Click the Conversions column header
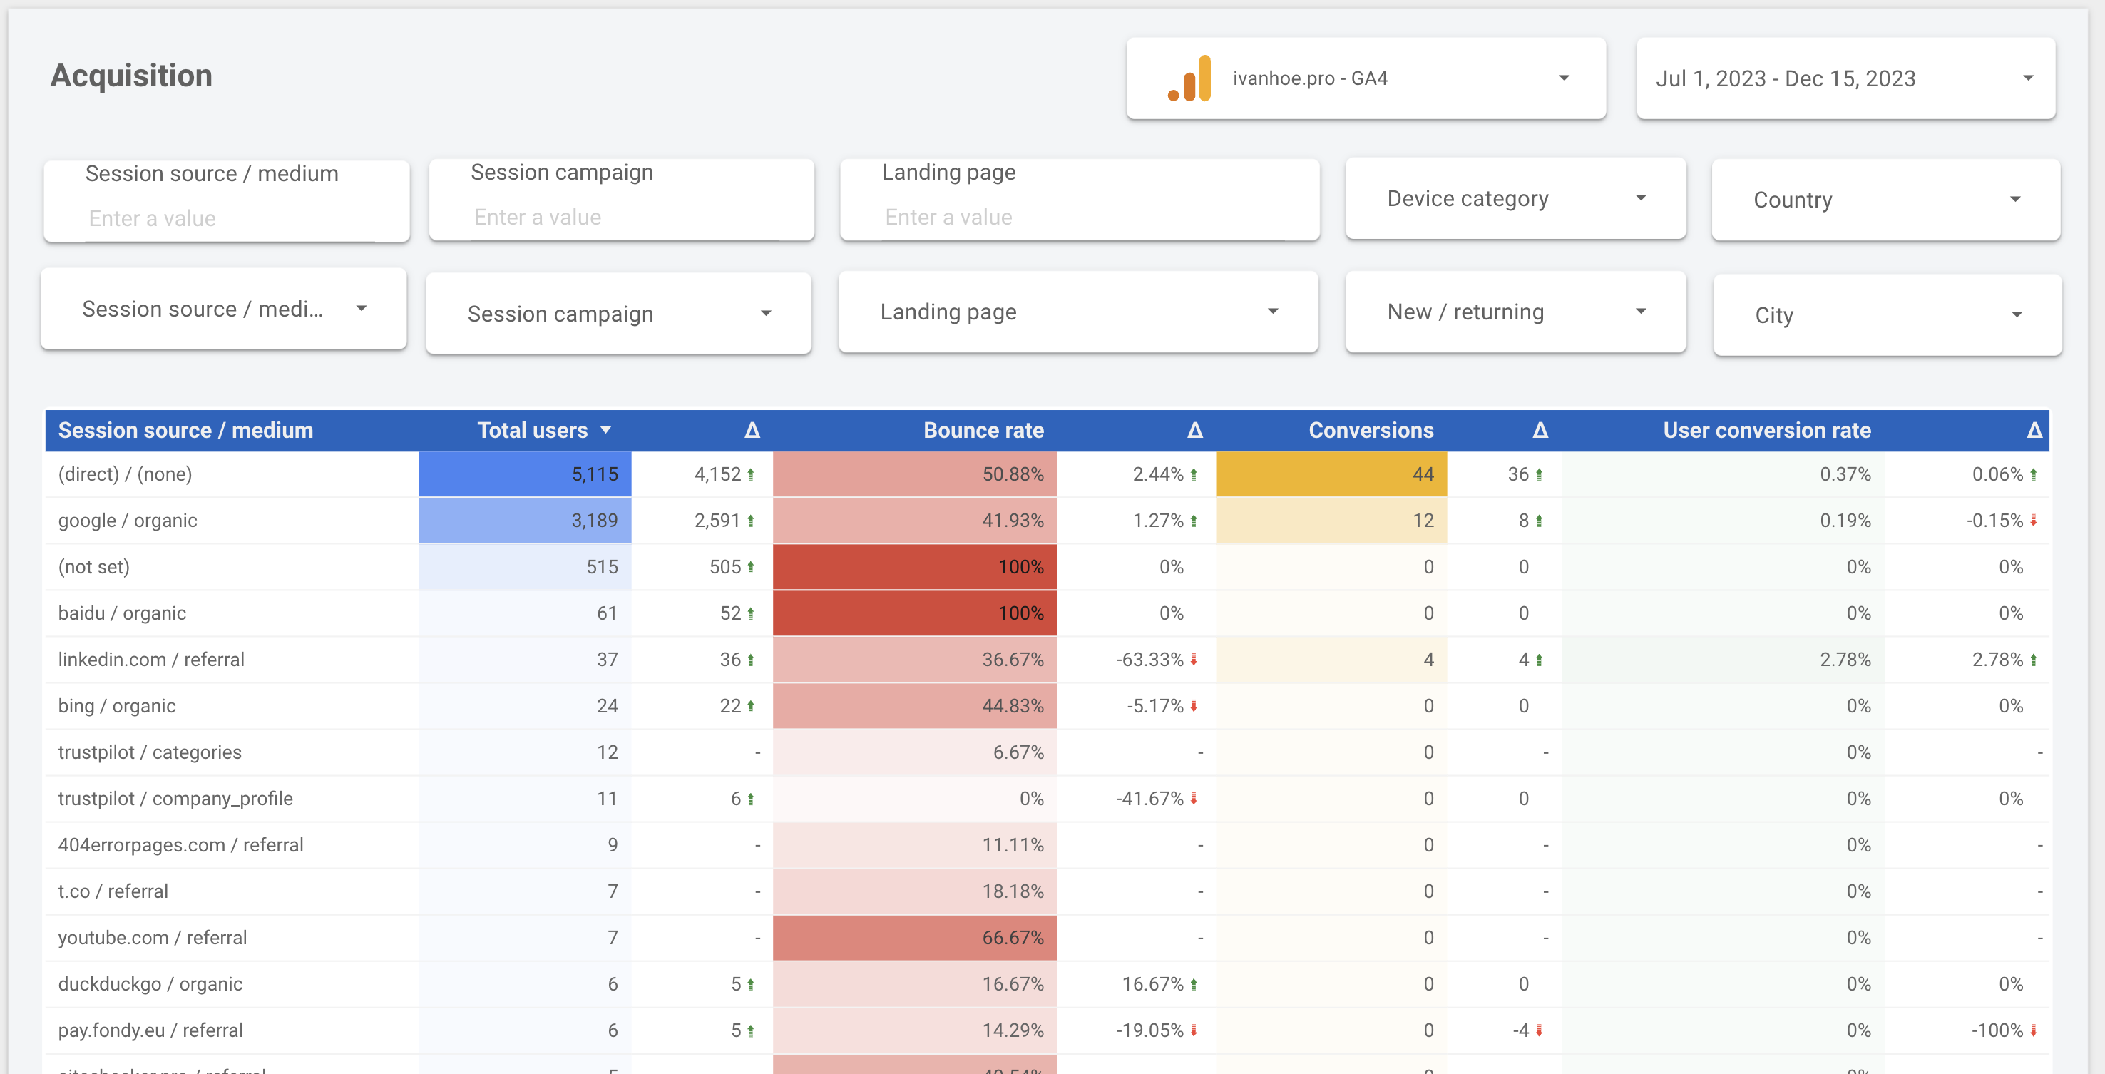 point(1371,431)
